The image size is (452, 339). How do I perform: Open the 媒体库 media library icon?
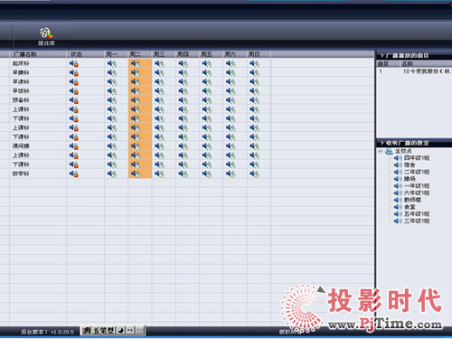[46, 33]
